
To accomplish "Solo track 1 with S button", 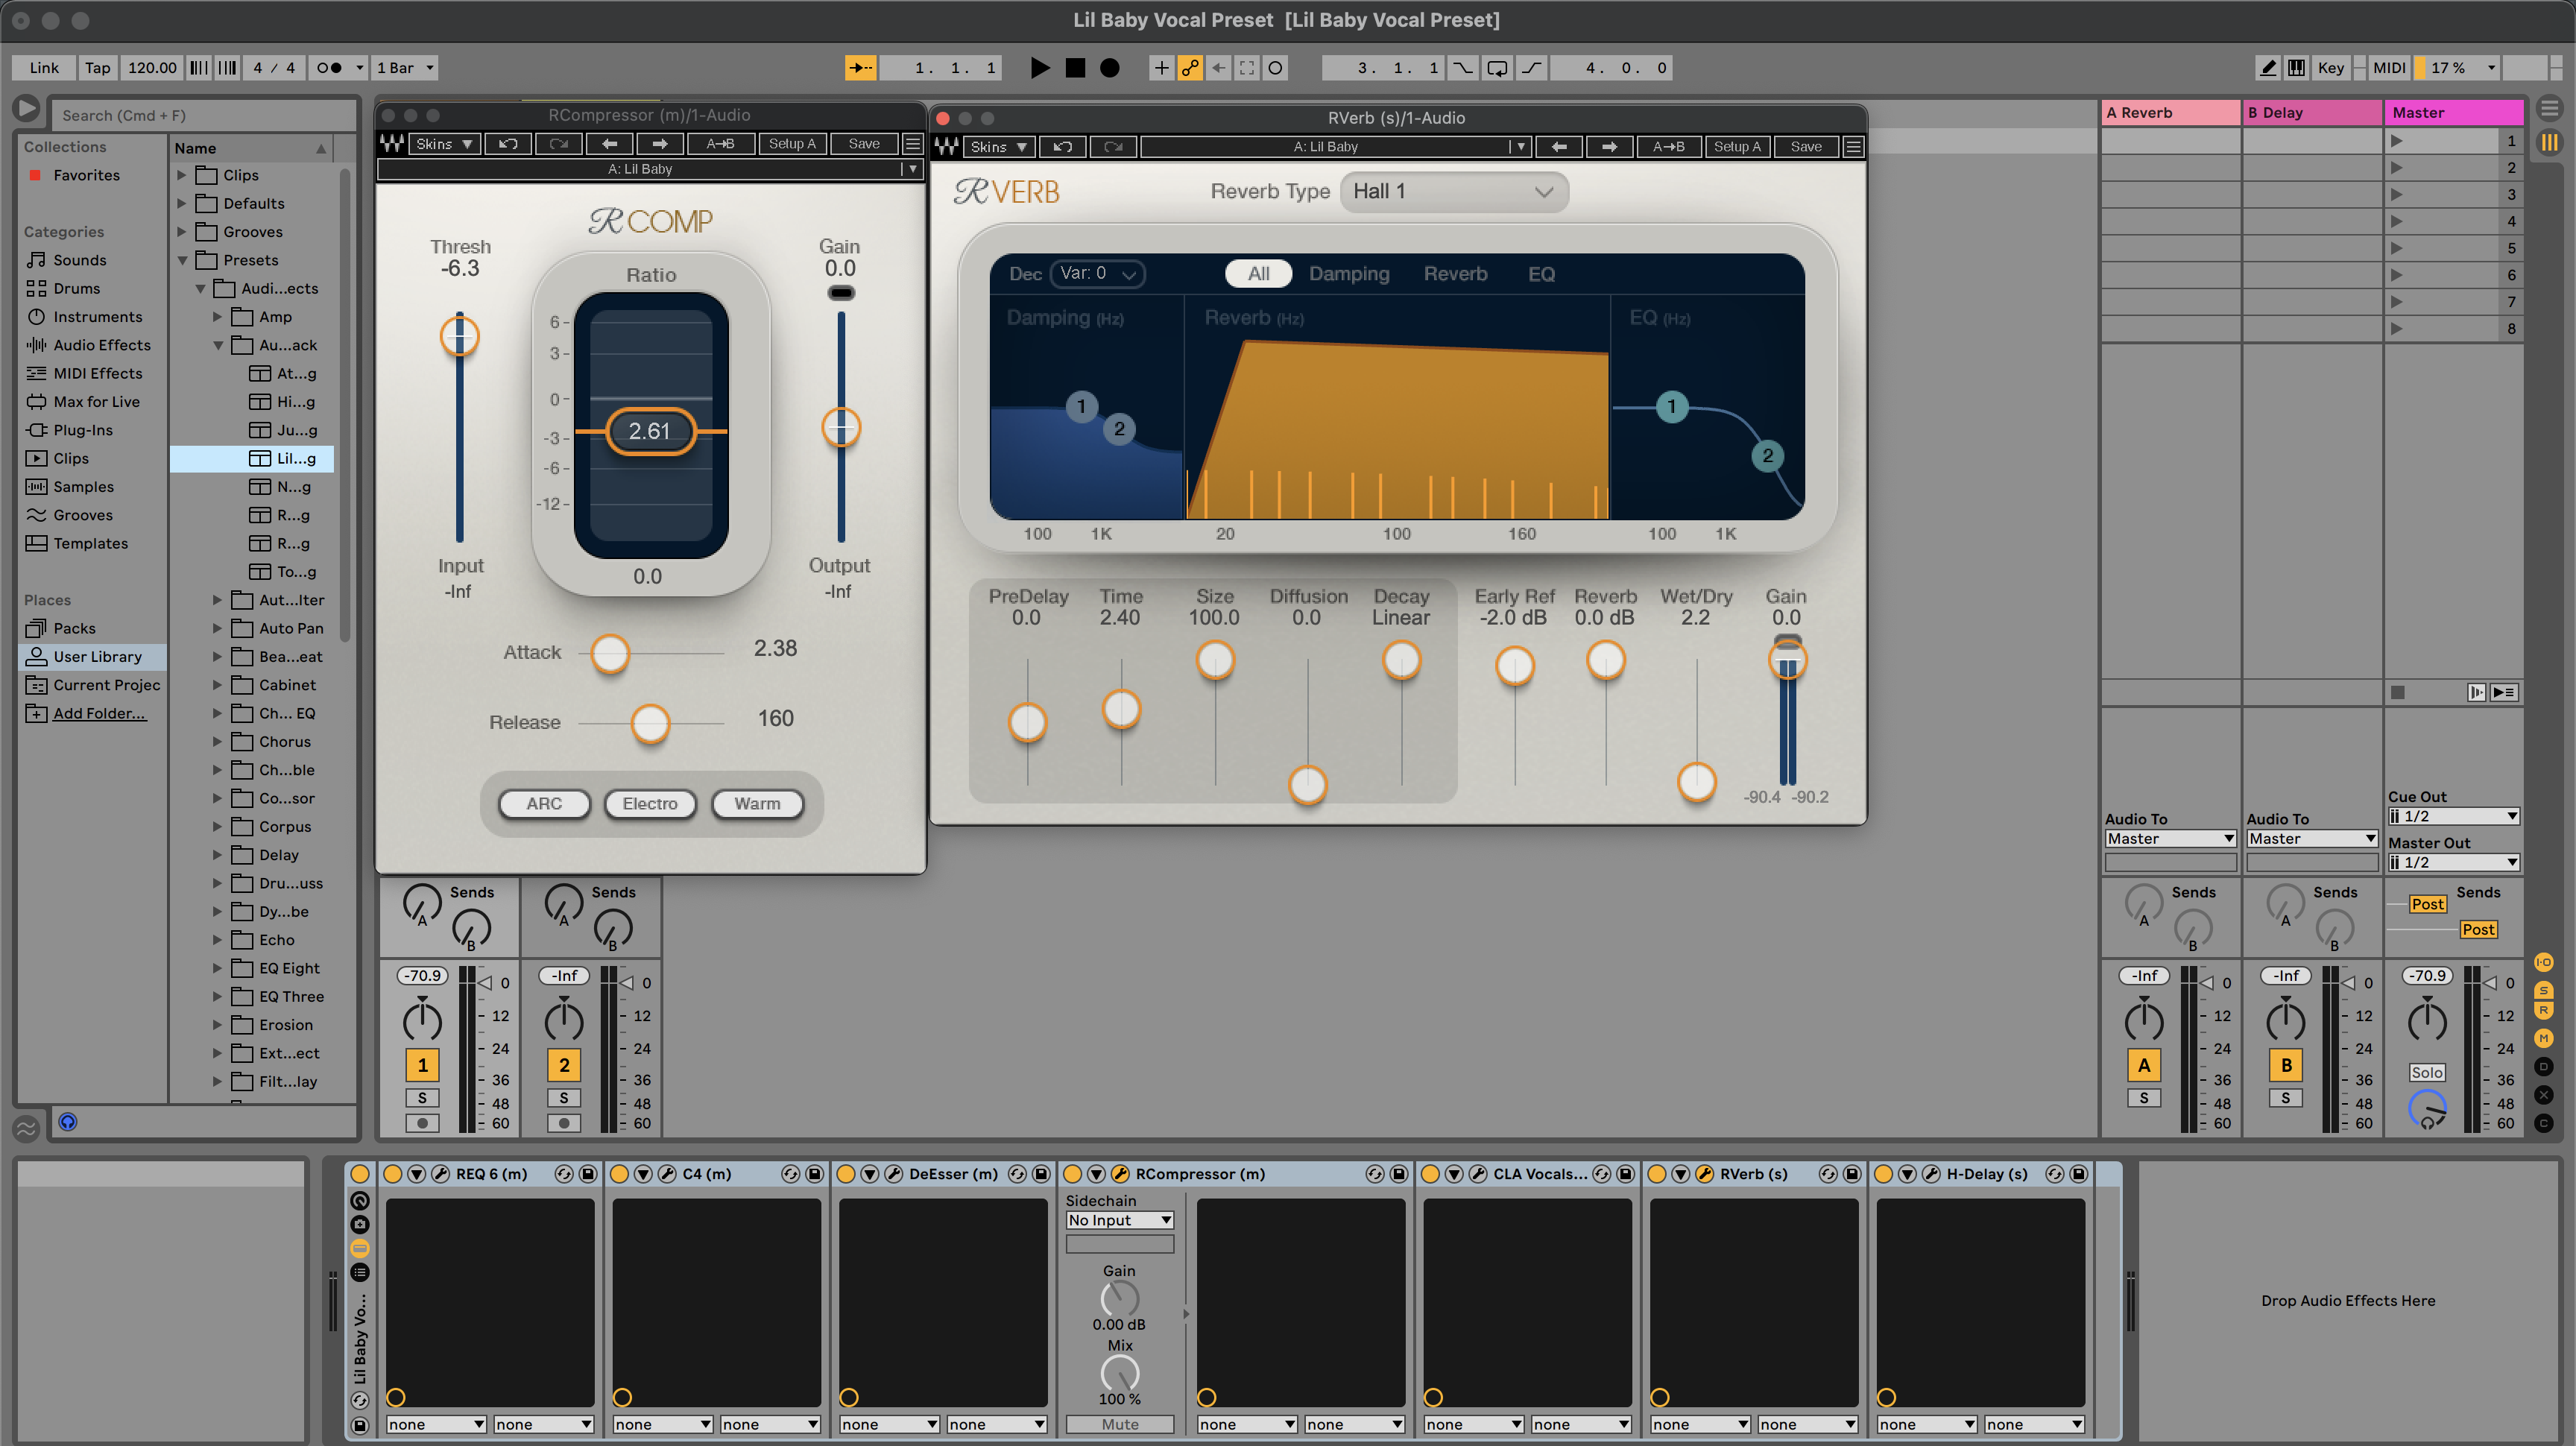I will click(422, 1097).
